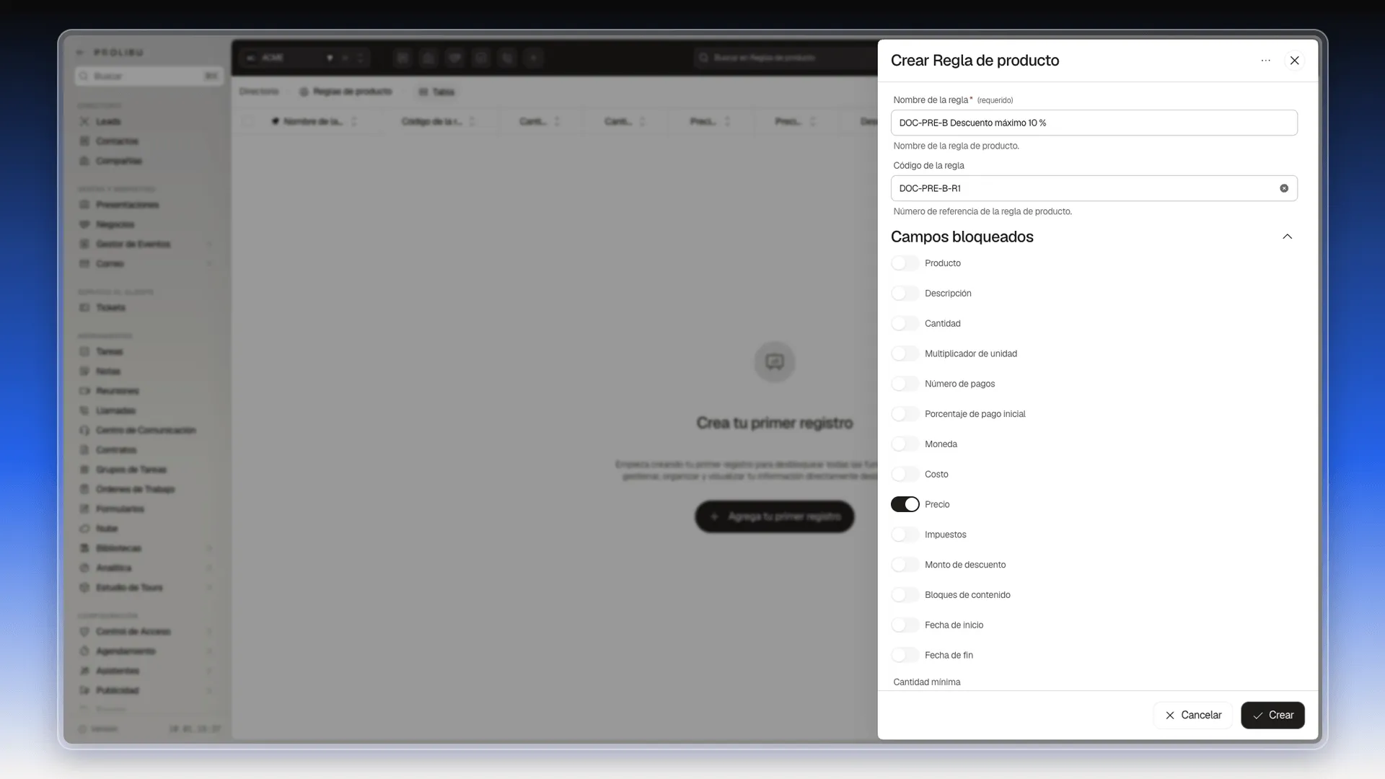
Task: Click the Nombre de la... column header
Action: click(x=312, y=121)
